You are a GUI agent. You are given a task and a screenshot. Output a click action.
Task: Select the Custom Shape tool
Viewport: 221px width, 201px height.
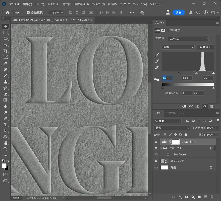(5, 137)
